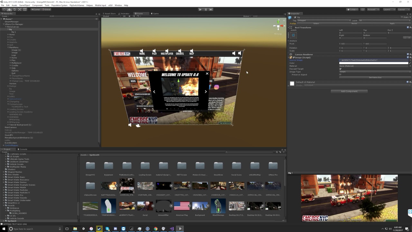This screenshot has height=232, width=412.
Task: Disable the Image (Script) component checkbox
Action: tap(294, 57)
